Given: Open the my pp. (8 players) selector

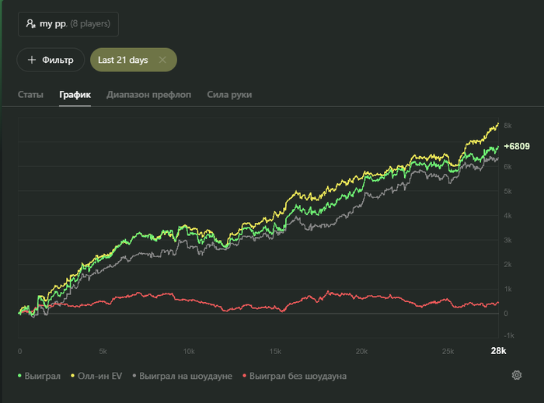Looking at the screenshot, I should coord(68,23).
